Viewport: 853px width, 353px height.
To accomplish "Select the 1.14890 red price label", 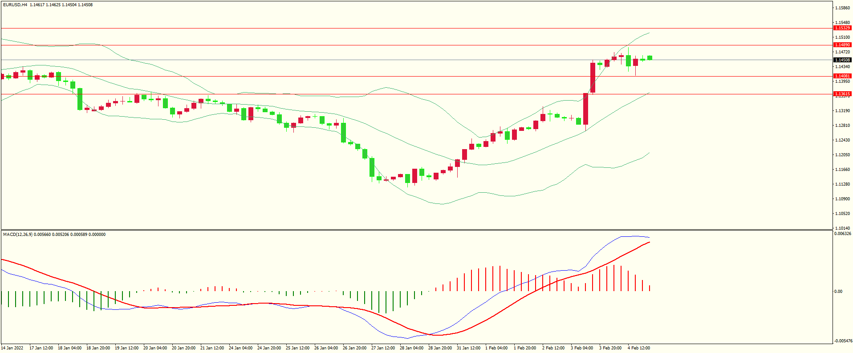I will pyautogui.click(x=842, y=45).
